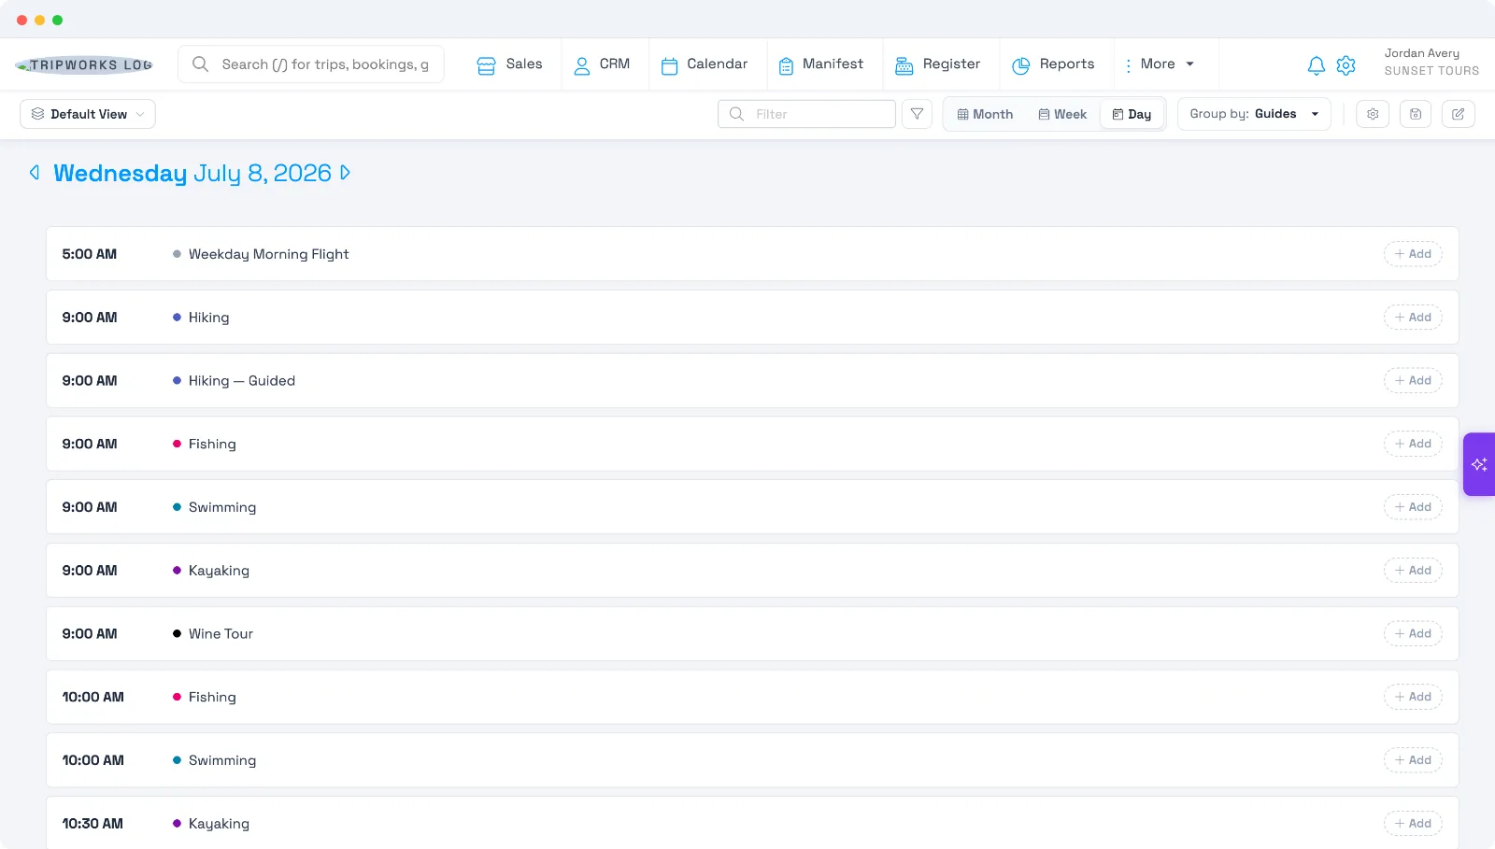Open the notifications bell
Screen dimensions: 1495x849
tap(1316, 64)
